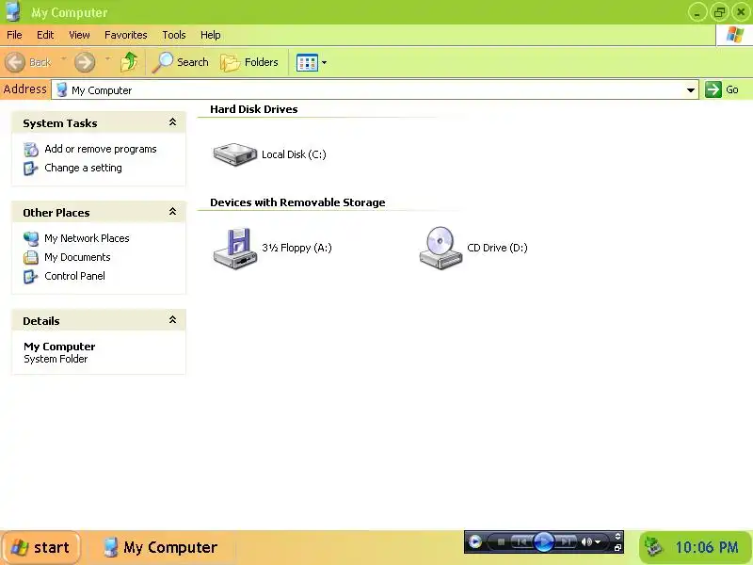Click the Change a setting icon
This screenshot has width=753, height=565.
click(x=30, y=169)
